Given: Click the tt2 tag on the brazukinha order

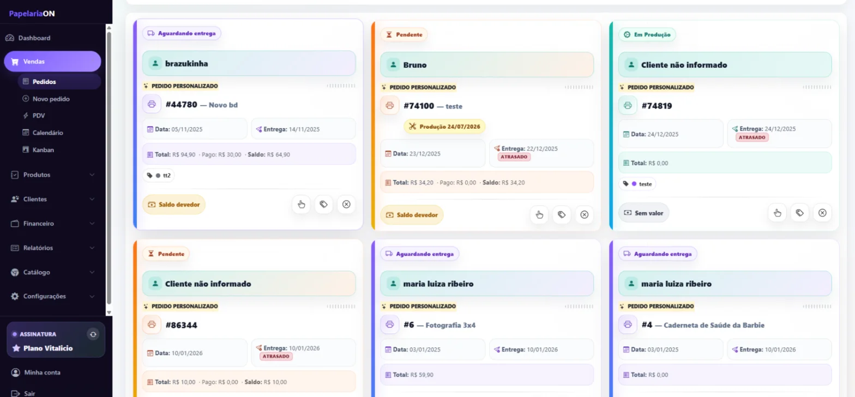Looking at the screenshot, I should (159, 176).
